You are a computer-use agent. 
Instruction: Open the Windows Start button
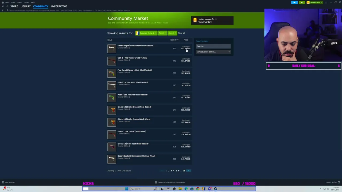tap(127, 189)
